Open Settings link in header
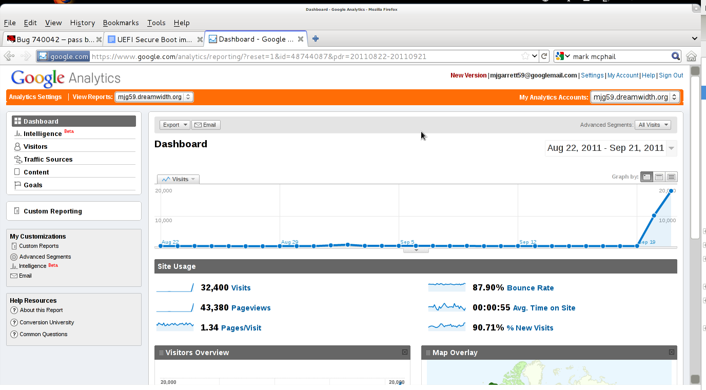 592,75
